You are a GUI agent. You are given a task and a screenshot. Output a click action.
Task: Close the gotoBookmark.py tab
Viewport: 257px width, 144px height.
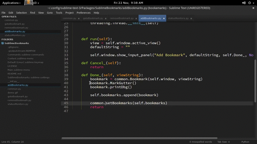(105, 19)
